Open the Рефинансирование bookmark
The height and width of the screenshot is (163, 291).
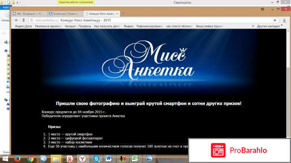point(150,26)
